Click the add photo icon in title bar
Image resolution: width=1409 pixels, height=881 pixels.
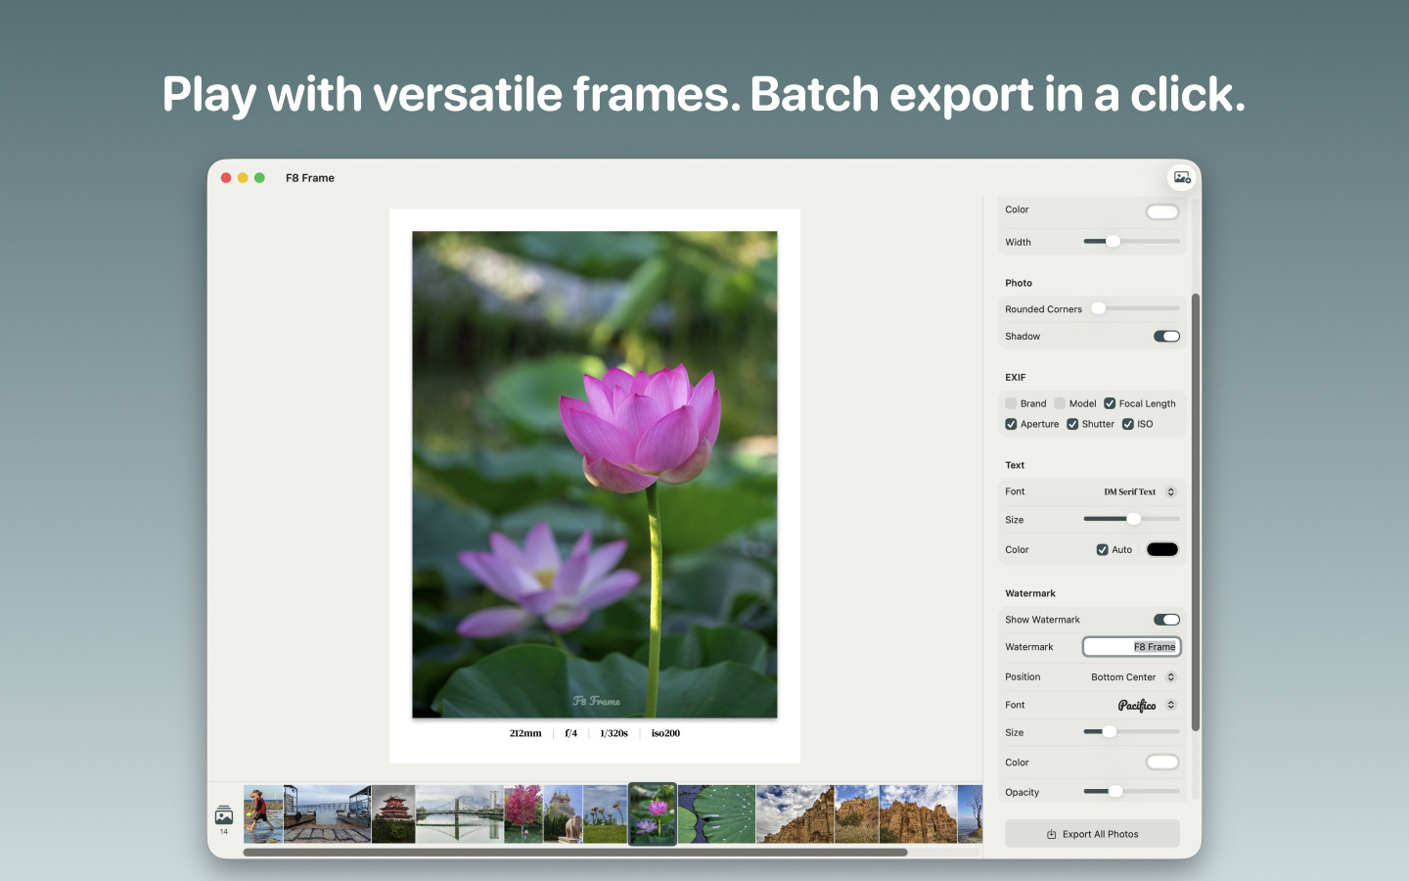point(1182,177)
